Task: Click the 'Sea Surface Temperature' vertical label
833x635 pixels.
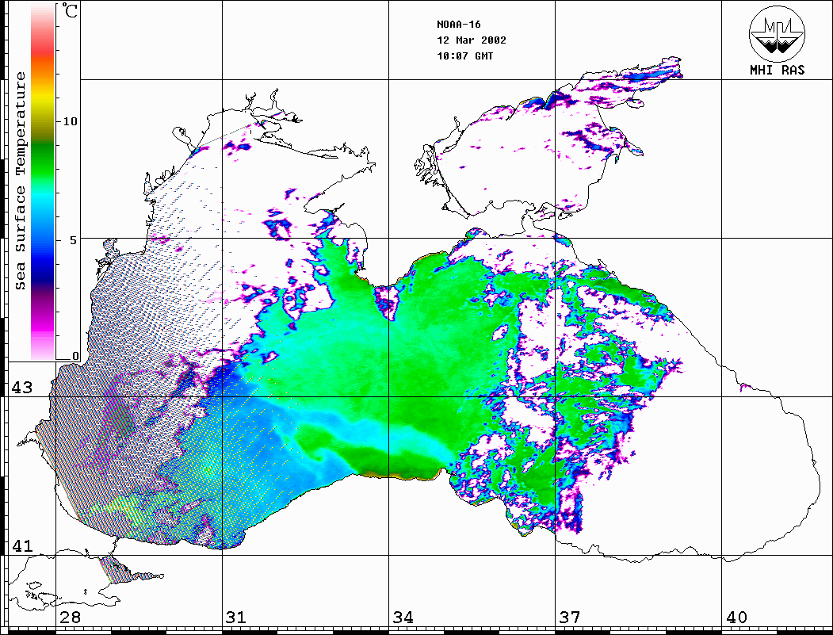Action: 20,181
